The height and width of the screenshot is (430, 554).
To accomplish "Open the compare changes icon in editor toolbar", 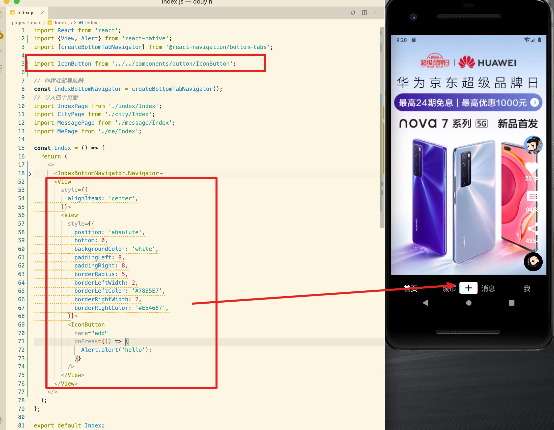I will pyautogui.click(x=353, y=13).
